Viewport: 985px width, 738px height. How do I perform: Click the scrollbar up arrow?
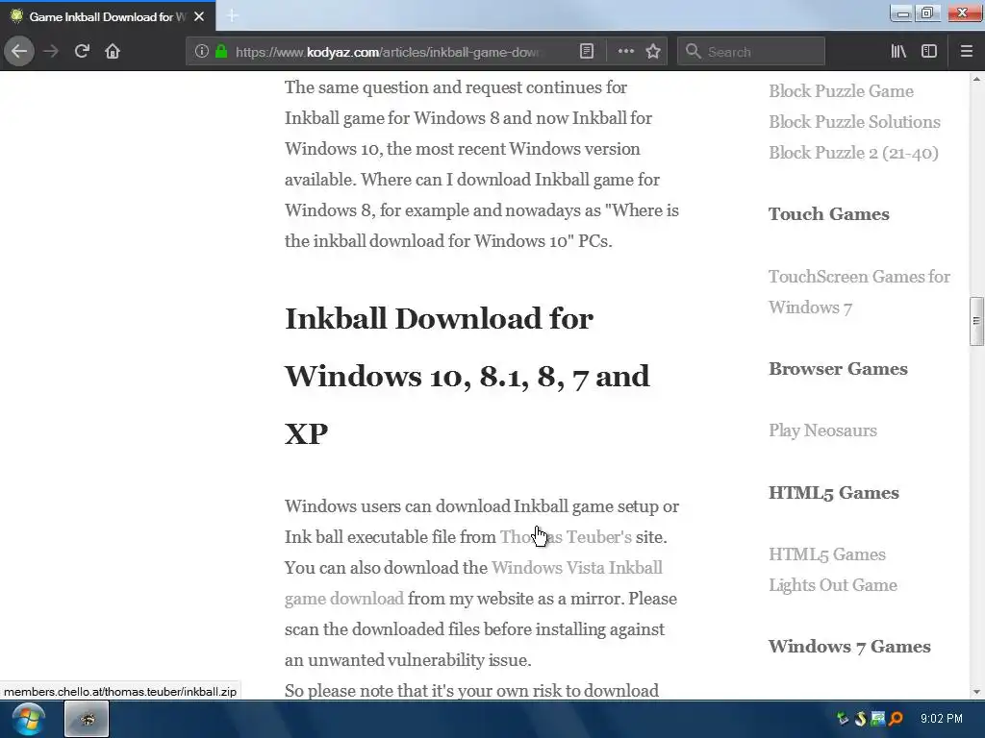(976, 79)
